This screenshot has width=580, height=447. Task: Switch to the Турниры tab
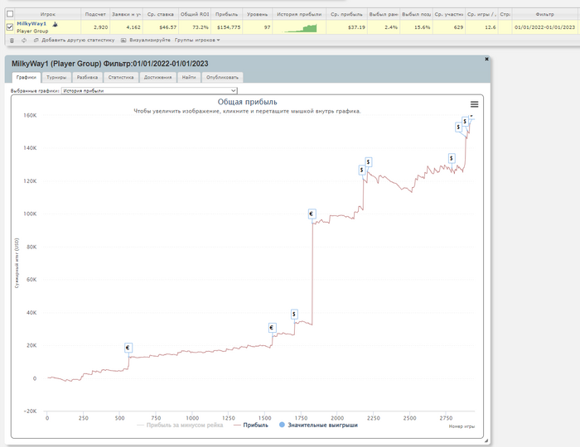coord(56,78)
